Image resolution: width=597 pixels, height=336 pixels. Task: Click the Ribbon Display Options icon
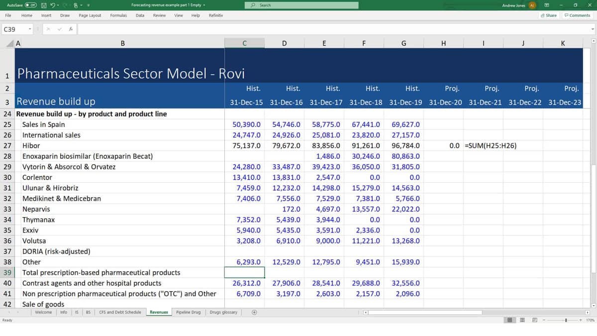coord(546,5)
